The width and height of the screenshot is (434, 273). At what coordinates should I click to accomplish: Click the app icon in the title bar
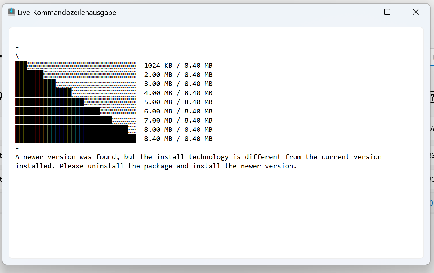point(11,12)
